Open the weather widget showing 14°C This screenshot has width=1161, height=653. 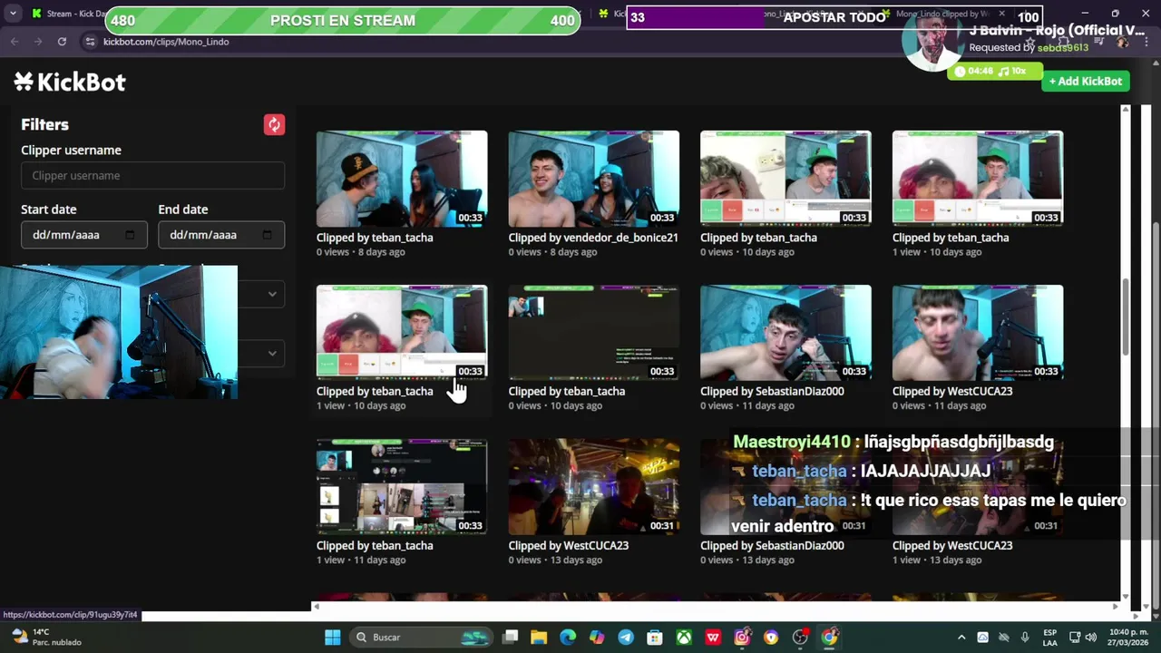tap(47, 637)
